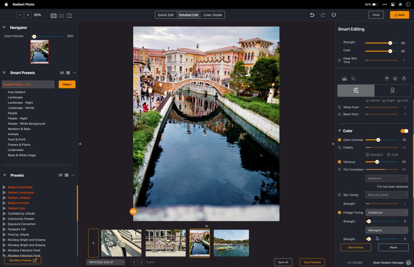Click the Vibrancy slider handle

click(x=377, y=162)
